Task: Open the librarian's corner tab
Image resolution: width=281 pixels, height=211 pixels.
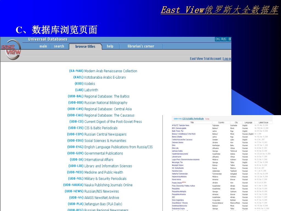Action: pos(141,46)
